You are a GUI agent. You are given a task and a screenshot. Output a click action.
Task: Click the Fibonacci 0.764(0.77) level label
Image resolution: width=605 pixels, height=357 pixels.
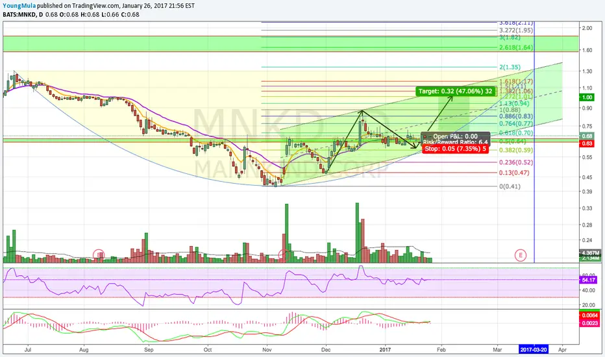[516, 124]
